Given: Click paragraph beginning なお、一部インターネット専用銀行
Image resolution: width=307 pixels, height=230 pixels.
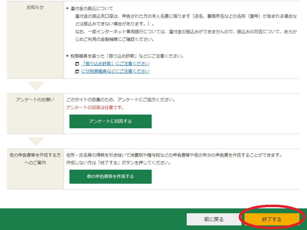Looking at the screenshot, I should point(186,35).
